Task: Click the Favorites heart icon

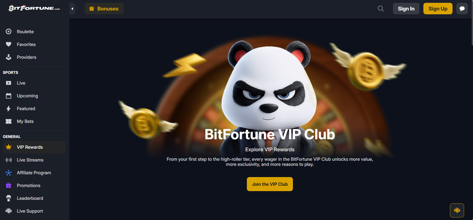Action: (x=9, y=44)
